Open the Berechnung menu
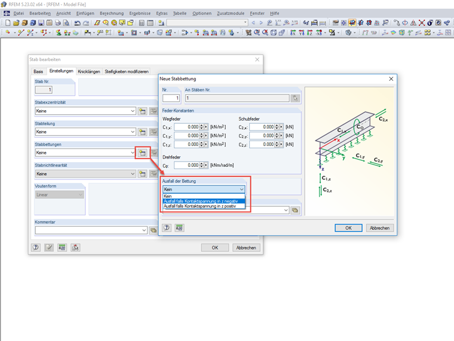454x341 pixels. [112, 13]
